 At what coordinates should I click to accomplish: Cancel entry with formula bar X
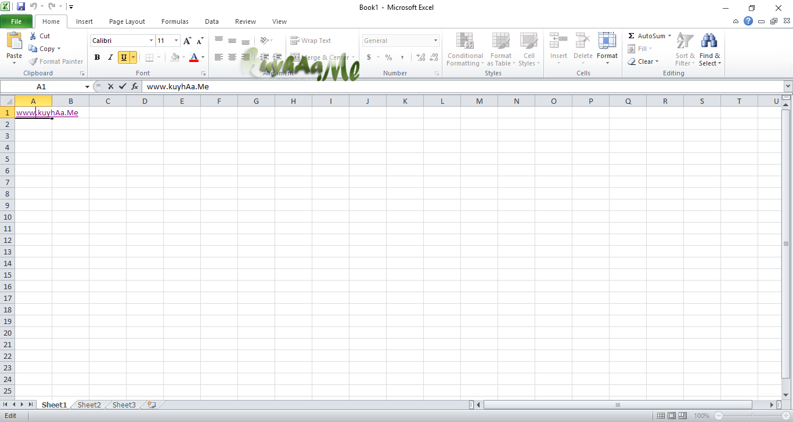click(x=110, y=86)
